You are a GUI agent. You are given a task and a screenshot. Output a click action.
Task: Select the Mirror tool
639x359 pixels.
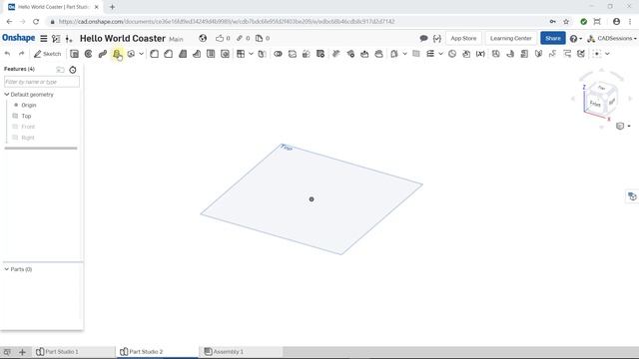262,54
